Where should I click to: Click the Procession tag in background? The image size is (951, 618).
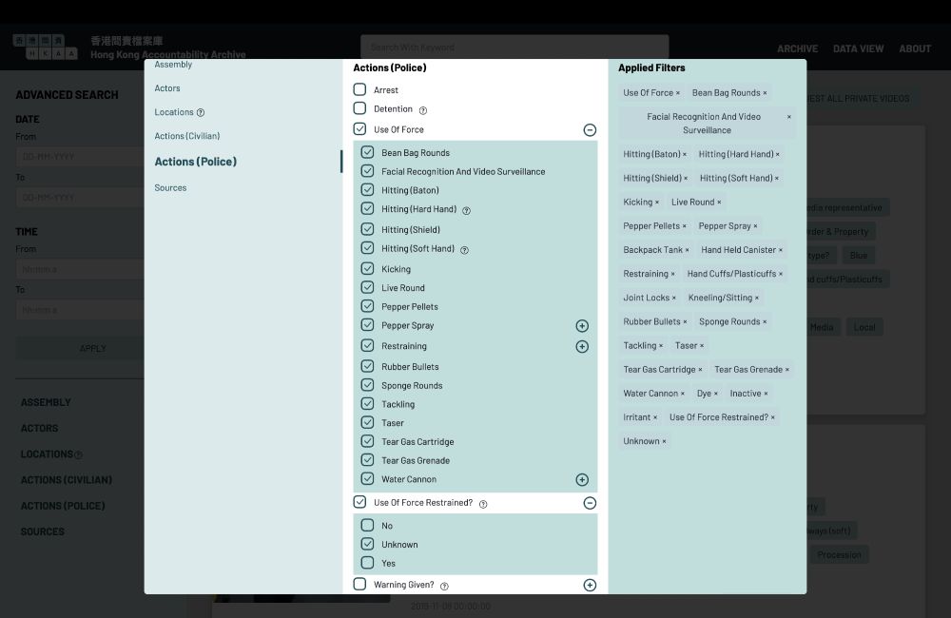coord(839,555)
